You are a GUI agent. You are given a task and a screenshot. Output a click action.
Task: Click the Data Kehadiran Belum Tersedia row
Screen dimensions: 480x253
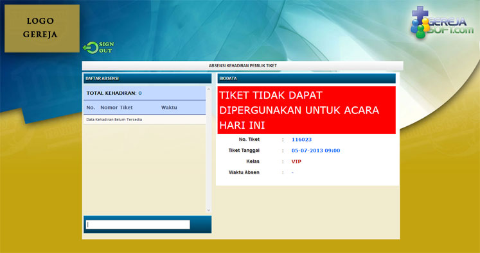145,120
